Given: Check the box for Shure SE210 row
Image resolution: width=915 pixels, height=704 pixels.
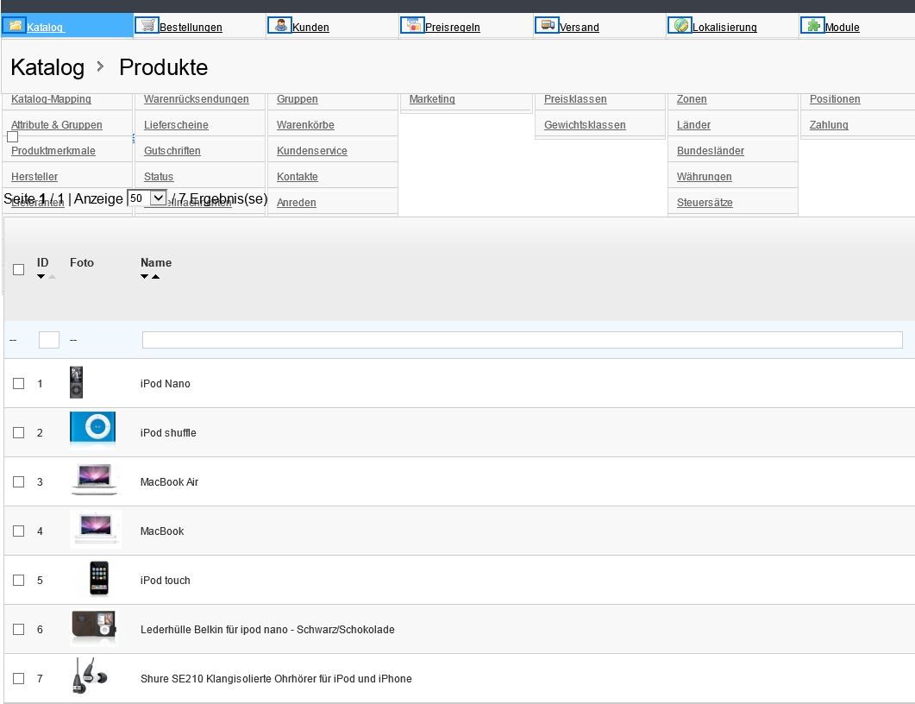Looking at the screenshot, I should point(19,678).
